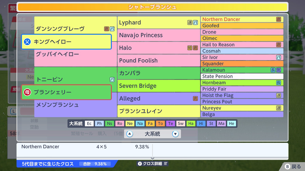The width and height of the screenshot is (305, 171).
Task: Click the 気 badge on Kalamoun
Action: click(x=279, y=70)
